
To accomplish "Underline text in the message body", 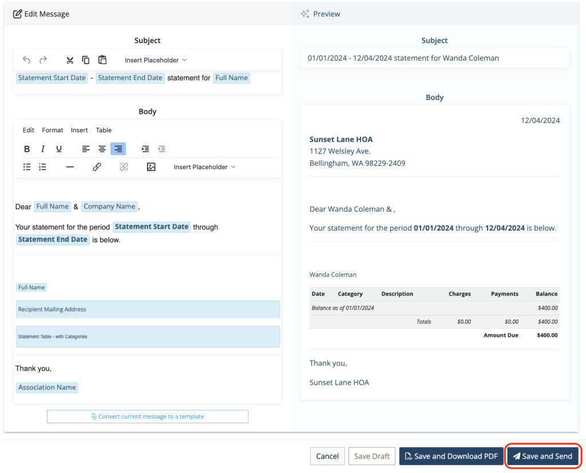I will pyautogui.click(x=58, y=149).
